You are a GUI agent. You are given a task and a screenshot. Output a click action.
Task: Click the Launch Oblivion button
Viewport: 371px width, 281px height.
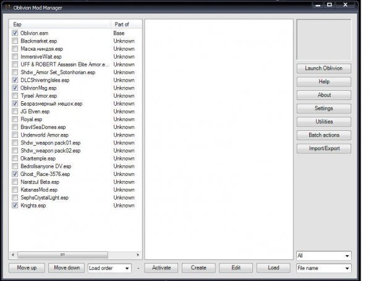(x=323, y=69)
